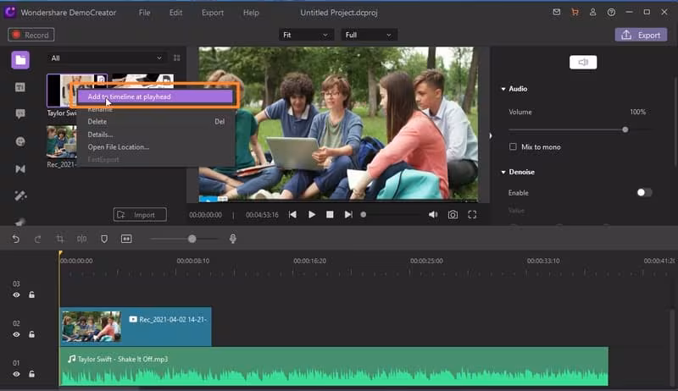Open the transitions sidebar icon

20,168
